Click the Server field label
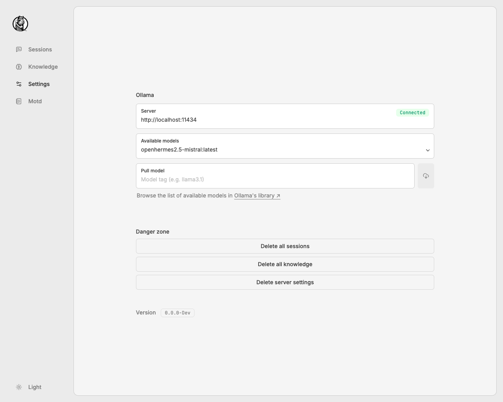The image size is (503, 402). [x=149, y=111]
